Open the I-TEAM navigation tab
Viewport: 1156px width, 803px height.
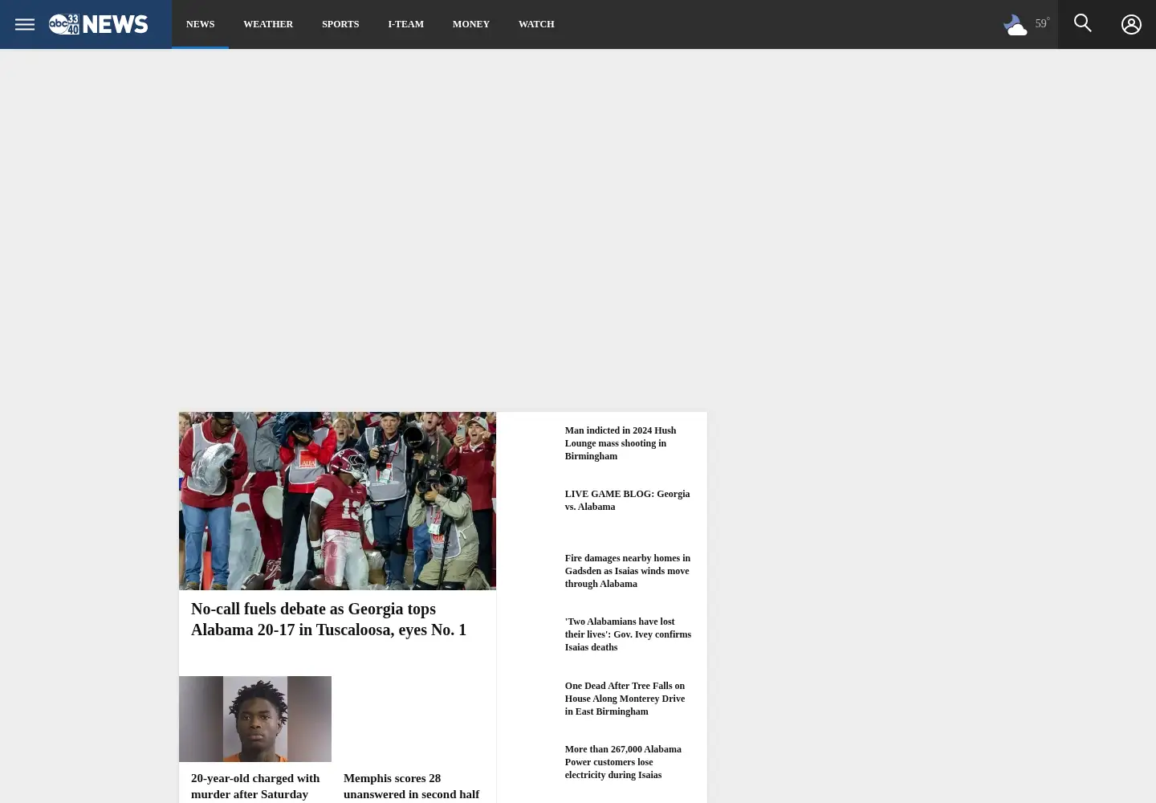405,24
